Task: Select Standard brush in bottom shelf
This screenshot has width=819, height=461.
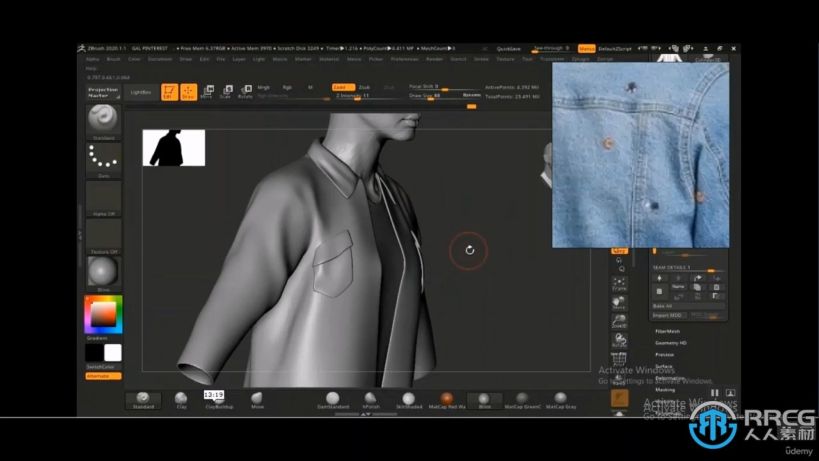Action: click(x=143, y=401)
